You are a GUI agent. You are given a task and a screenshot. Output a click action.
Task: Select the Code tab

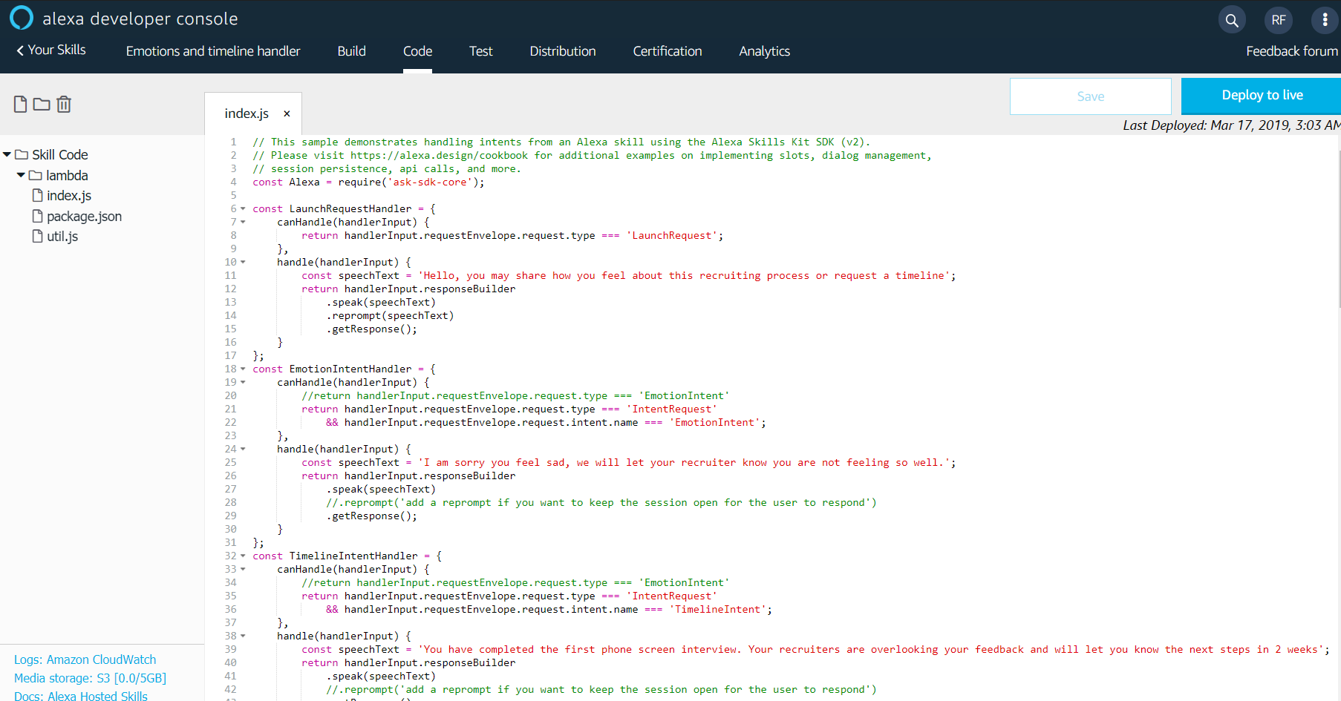tap(417, 51)
